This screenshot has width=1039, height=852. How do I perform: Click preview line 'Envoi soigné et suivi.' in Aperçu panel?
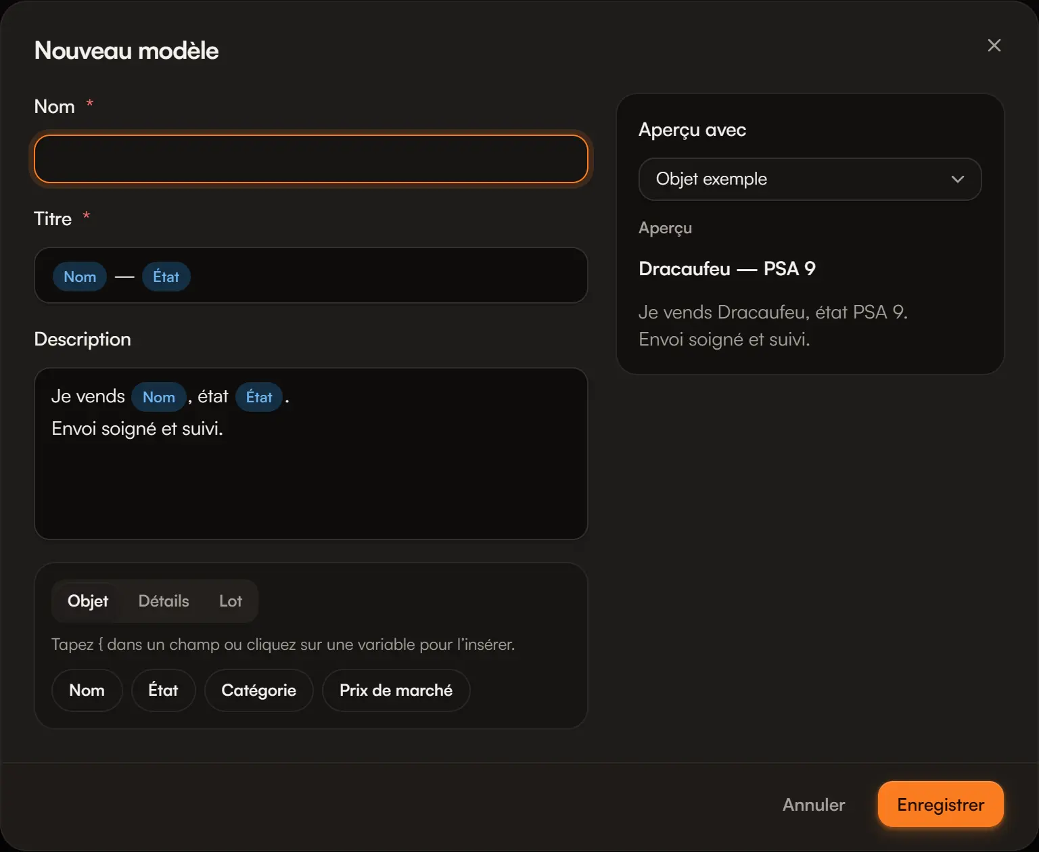[724, 339]
